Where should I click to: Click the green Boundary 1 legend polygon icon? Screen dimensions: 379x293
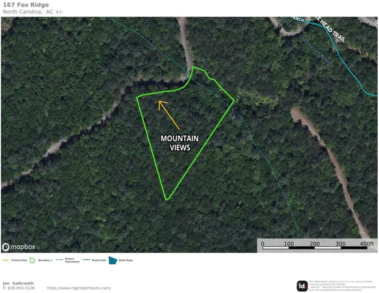(32, 261)
